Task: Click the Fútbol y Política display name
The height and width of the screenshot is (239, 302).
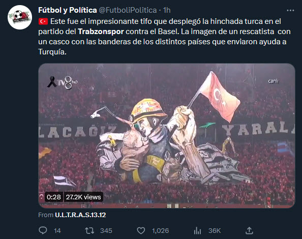Action: point(68,10)
